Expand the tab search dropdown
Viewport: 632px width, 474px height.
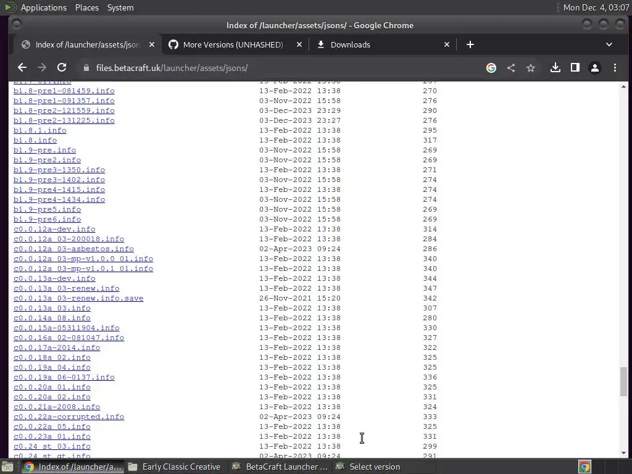pos(609,44)
